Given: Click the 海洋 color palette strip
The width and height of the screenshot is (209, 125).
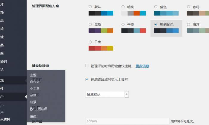Looking at the screenshot, I should (198, 31).
